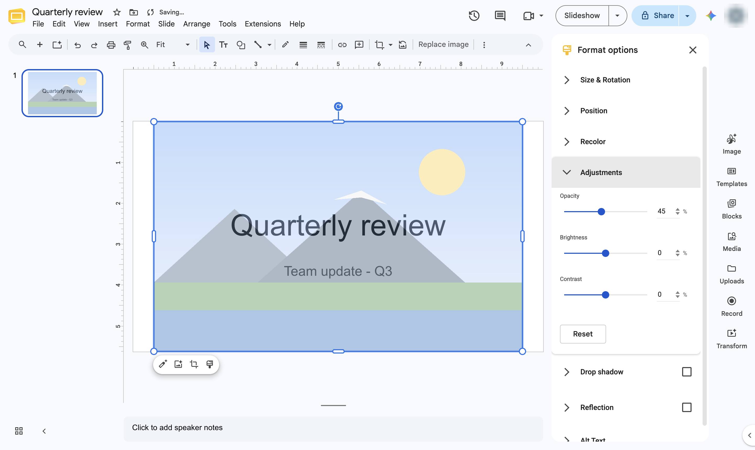The width and height of the screenshot is (755, 450).
Task: Open version history clock icon
Action: [x=474, y=15]
